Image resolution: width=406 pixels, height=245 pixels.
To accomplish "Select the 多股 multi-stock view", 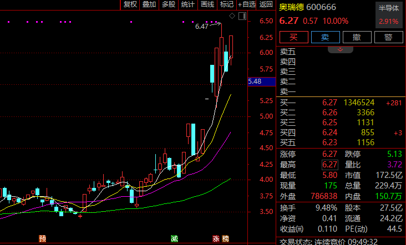I will click(x=168, y=4).
